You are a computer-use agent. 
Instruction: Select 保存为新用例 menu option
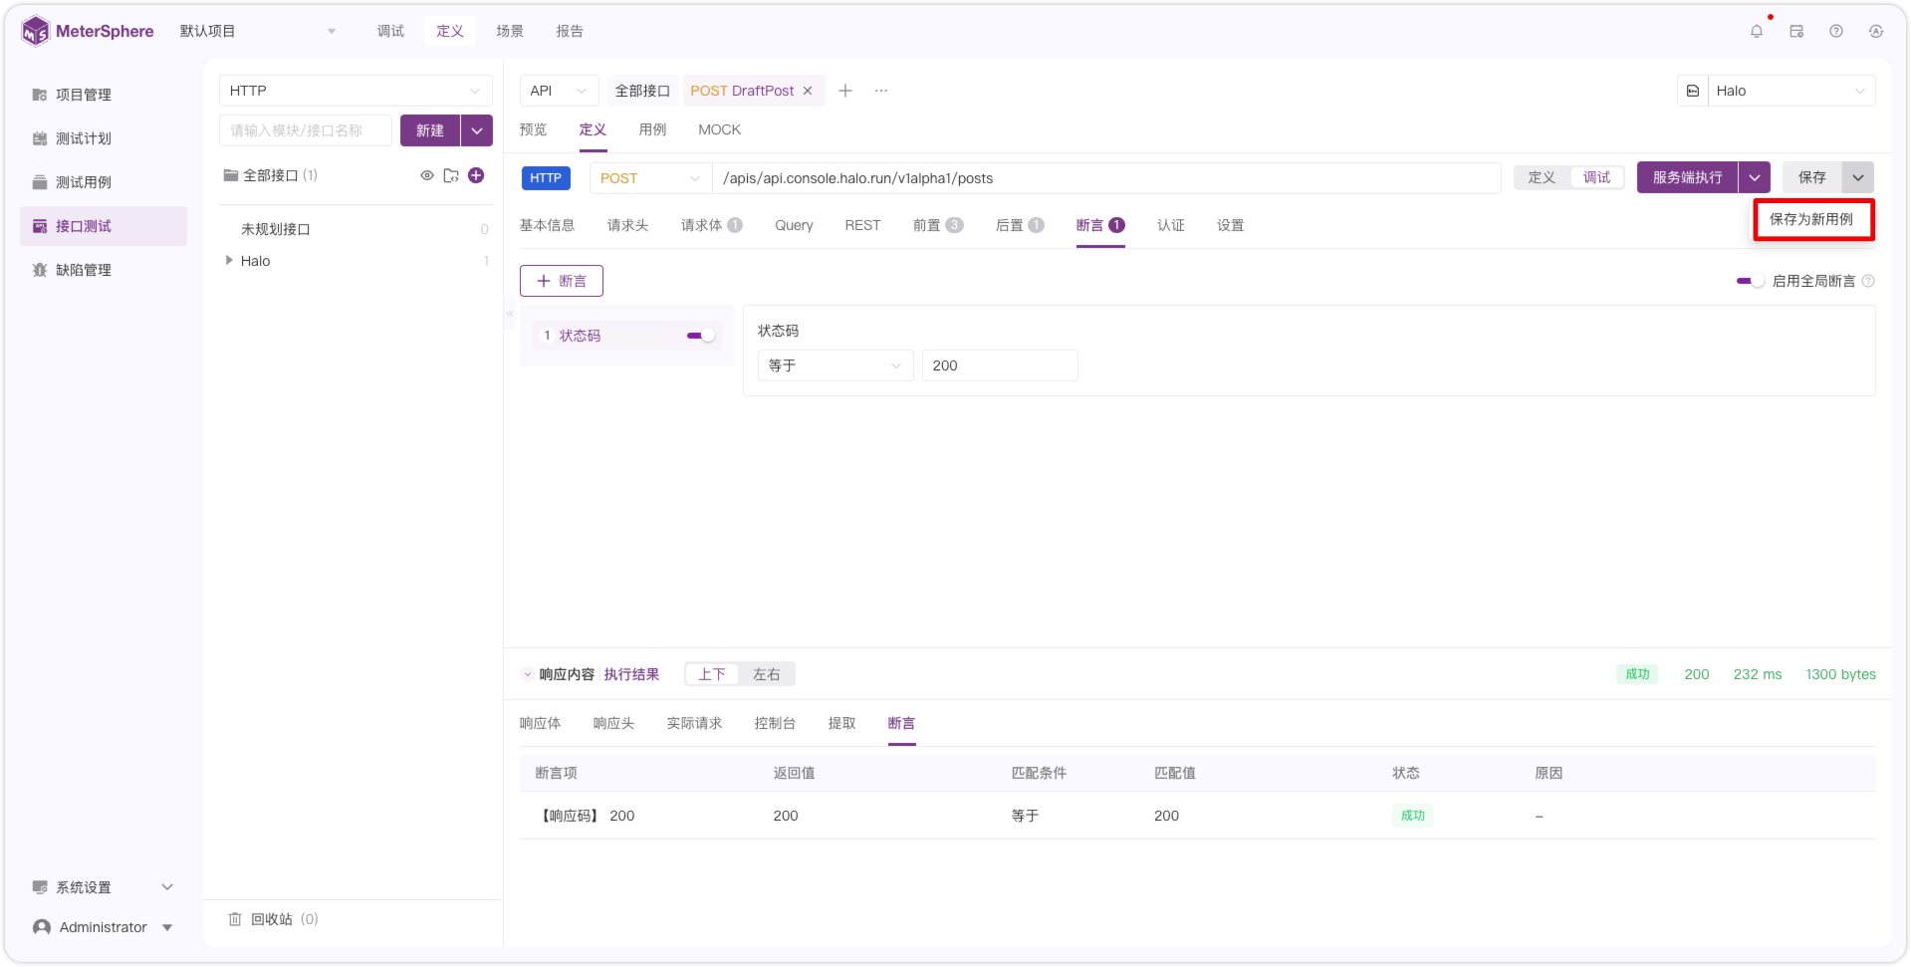[1812, 219]
